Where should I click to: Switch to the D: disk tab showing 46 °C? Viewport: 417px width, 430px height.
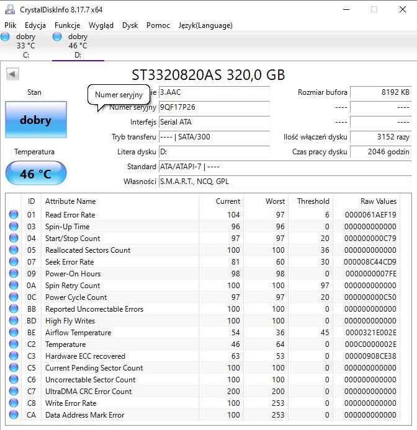point(78,45)
